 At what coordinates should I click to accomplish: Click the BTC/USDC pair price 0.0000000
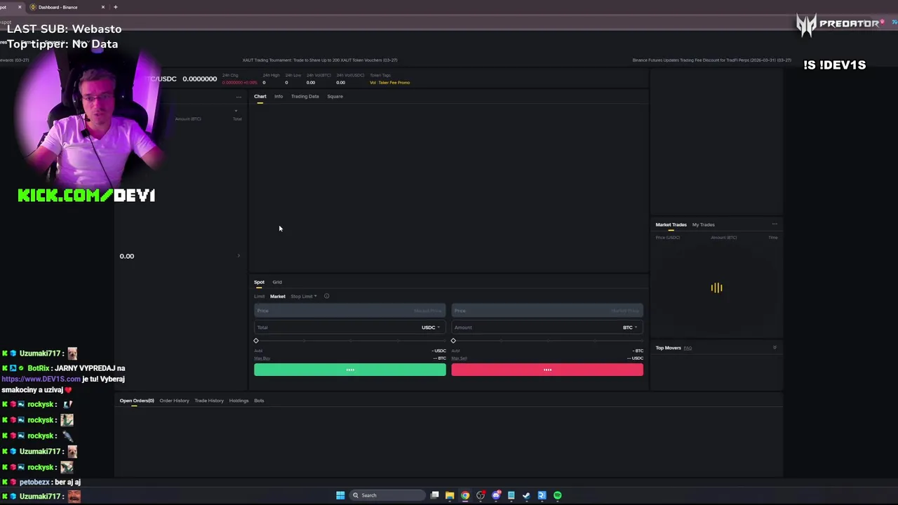pos(200,79)
